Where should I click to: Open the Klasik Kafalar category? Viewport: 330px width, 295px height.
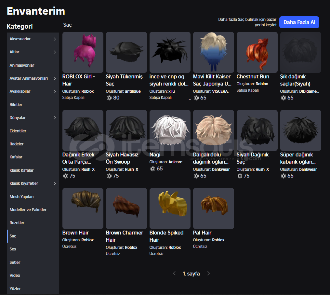(x=33, y=170)
